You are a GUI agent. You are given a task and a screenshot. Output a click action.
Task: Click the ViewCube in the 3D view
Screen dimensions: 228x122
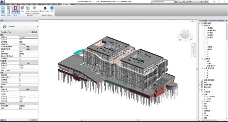[x=185, y=34]
